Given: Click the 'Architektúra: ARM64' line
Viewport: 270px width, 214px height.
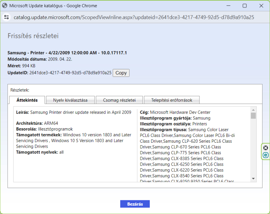Looking at the screenshot, I should (x=37, y=123).
